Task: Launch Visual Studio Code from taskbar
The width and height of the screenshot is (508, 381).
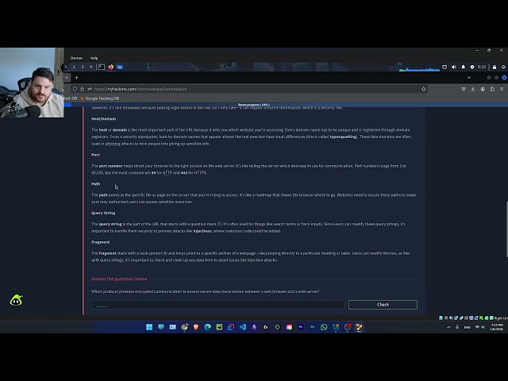Action: click(243, 327)
